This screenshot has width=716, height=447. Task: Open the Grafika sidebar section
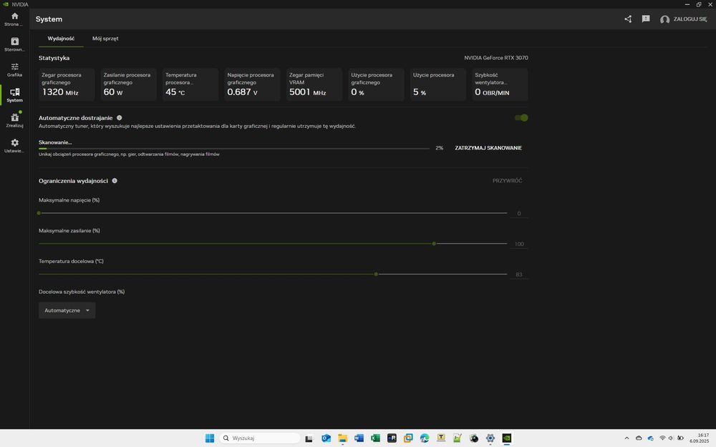pyautogui.click(x=14, y=70)
